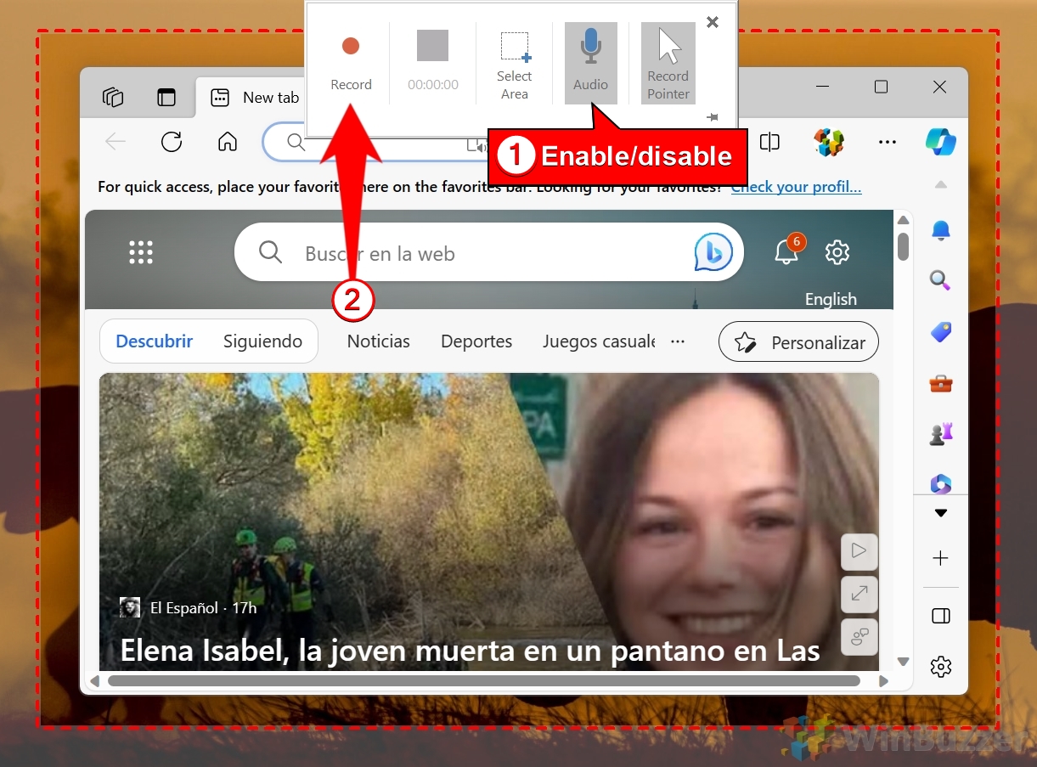Start recording with the Record button
This screenshot has height=767, width=1037.
351,62
